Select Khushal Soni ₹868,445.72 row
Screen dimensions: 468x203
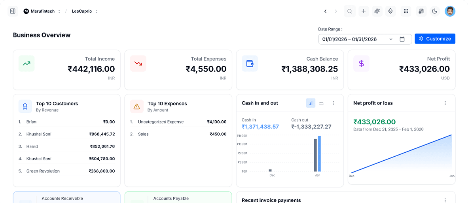pos(66,134)
